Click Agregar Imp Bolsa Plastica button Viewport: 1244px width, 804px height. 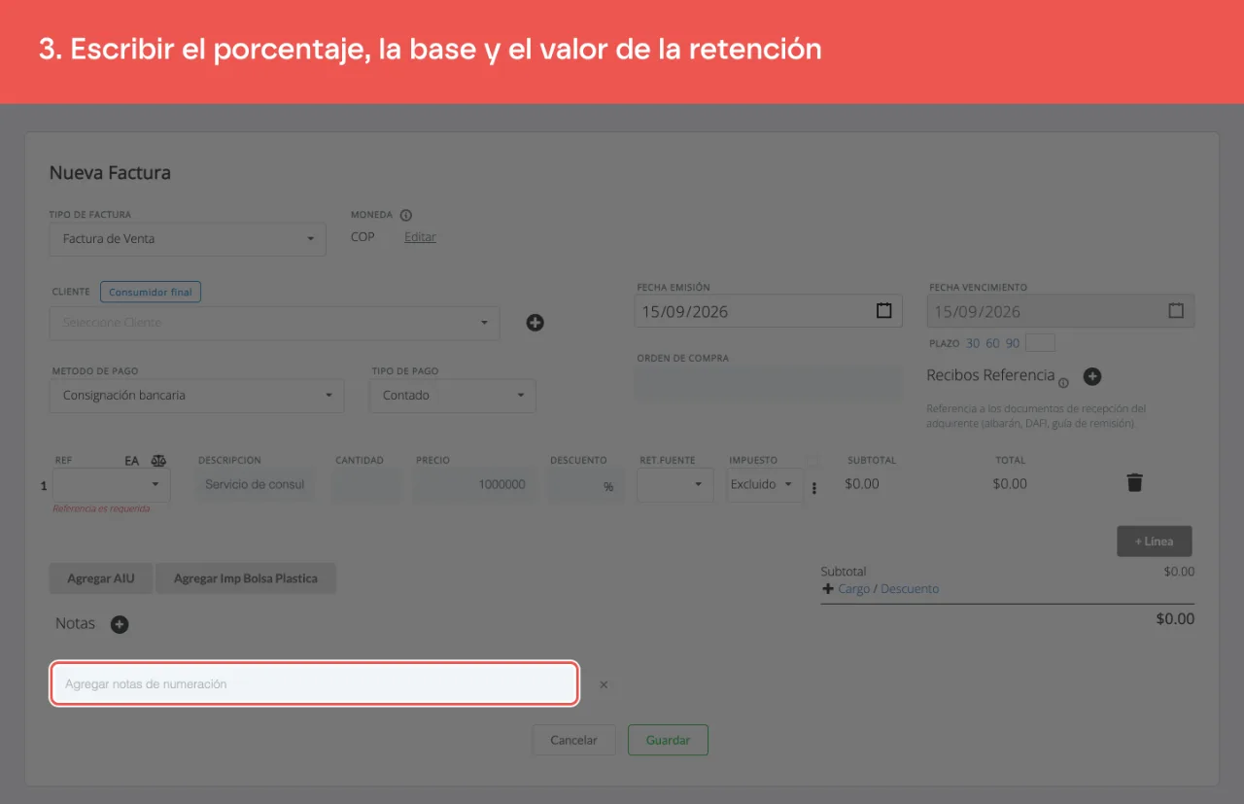point(246,578)
